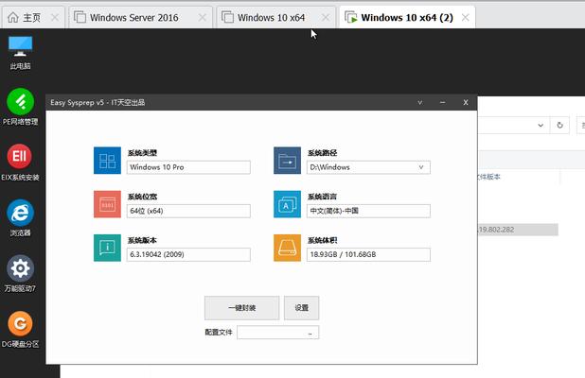
Task: Click the 系统类型 Windows 10 Pro field
Action: click(188, 167)
